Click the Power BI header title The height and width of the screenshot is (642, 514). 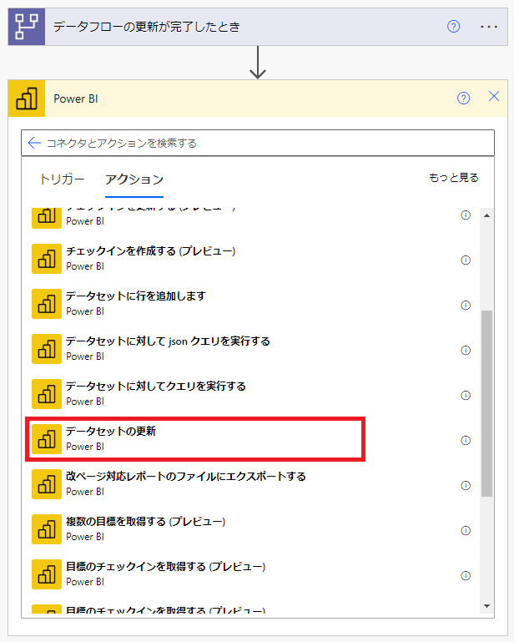point(76,99)
